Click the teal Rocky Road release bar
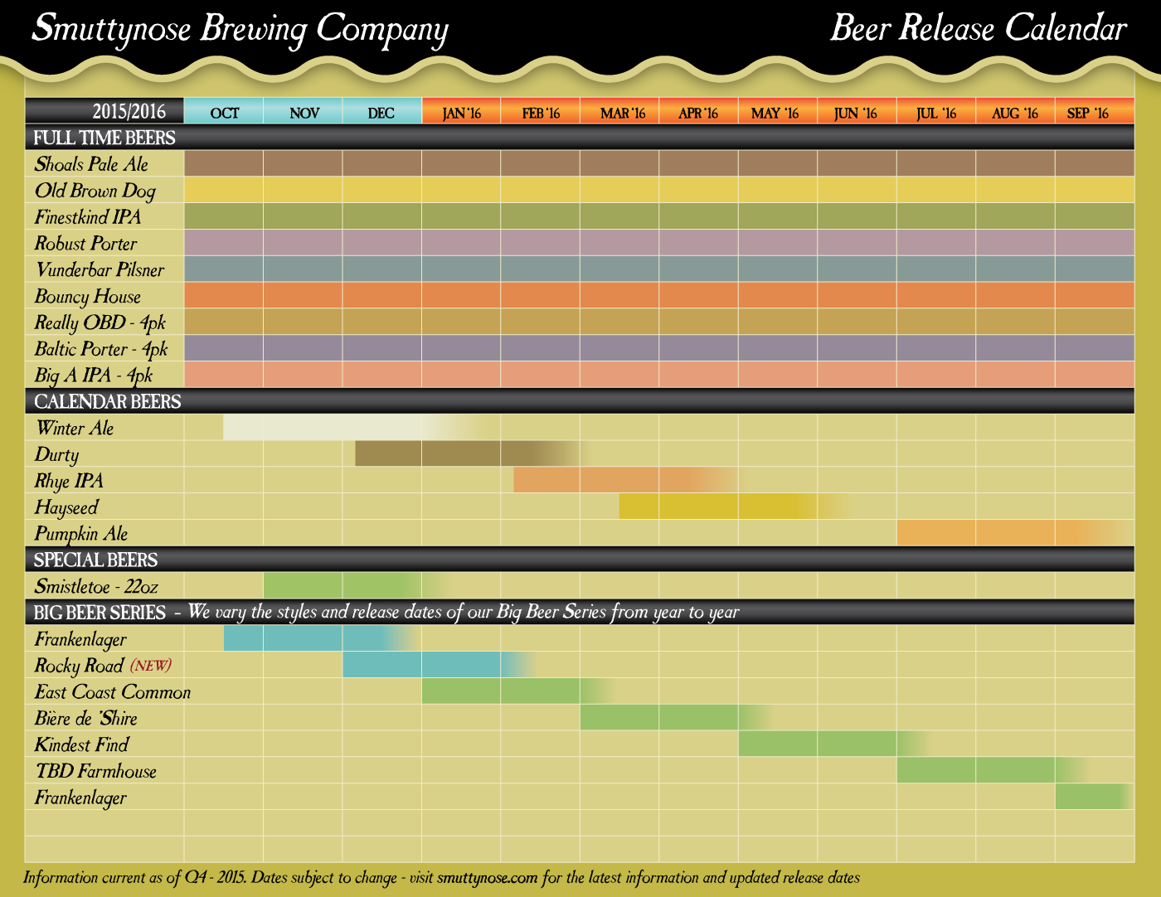 click(x=438, y=665)
